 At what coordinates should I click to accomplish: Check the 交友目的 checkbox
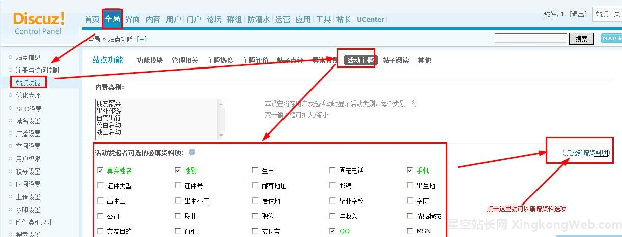point(100,231)
